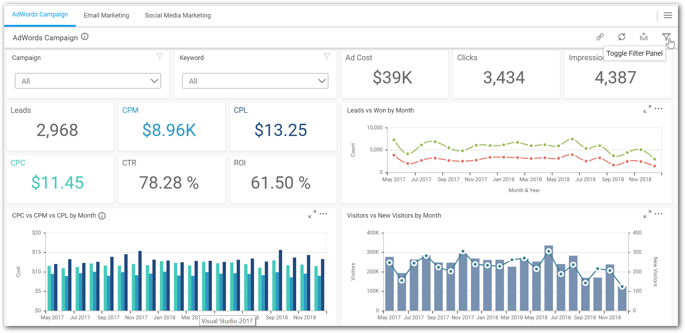
Task: Maximize the Leads vs Won by Month chart
Action: pos(647,109)
